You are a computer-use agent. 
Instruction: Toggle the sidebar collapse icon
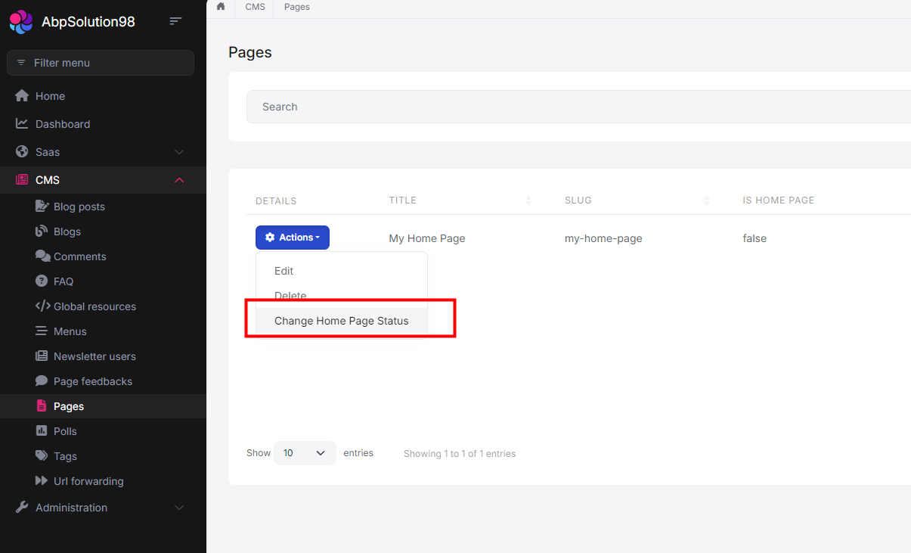175,21
